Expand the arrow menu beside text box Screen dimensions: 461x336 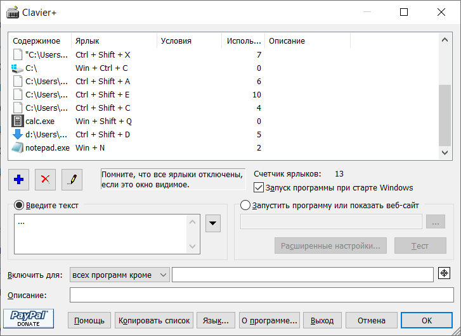click(x=213, y=223)
